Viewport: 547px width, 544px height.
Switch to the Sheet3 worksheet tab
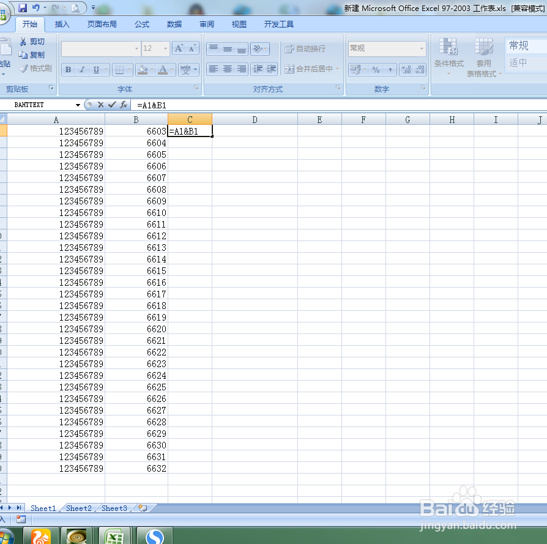pyautogui.click(x=114, y=508)
